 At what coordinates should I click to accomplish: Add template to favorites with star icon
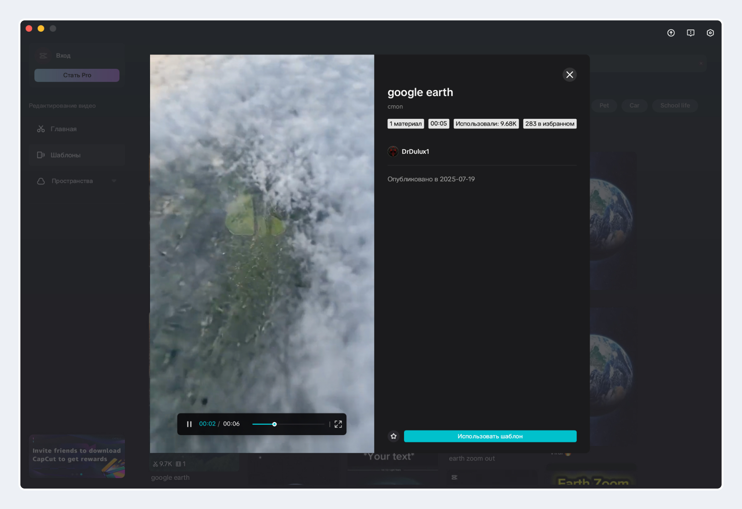pyautogui.click(x=393, y=436)
